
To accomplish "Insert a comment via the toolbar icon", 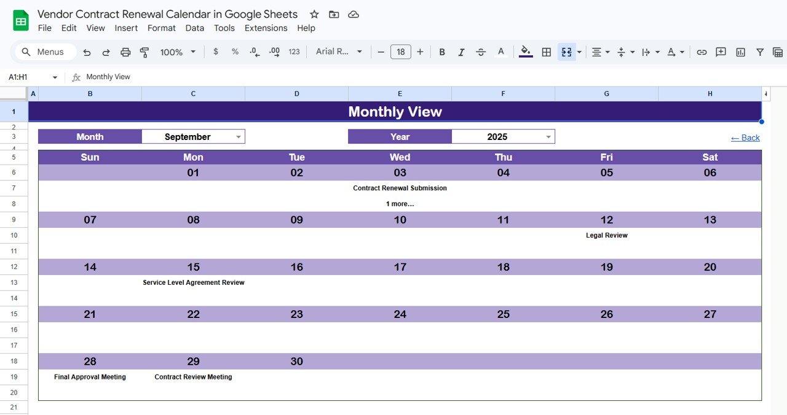I will 721,52.
